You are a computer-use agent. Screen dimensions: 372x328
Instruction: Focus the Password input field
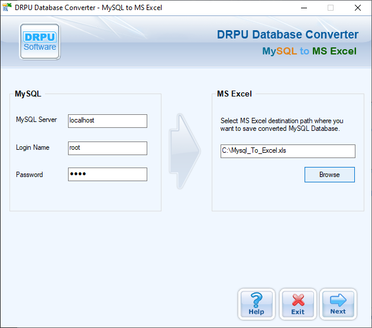108,174
